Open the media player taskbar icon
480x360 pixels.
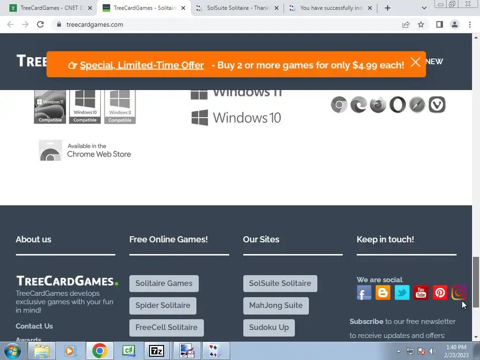tap(70, 351)
